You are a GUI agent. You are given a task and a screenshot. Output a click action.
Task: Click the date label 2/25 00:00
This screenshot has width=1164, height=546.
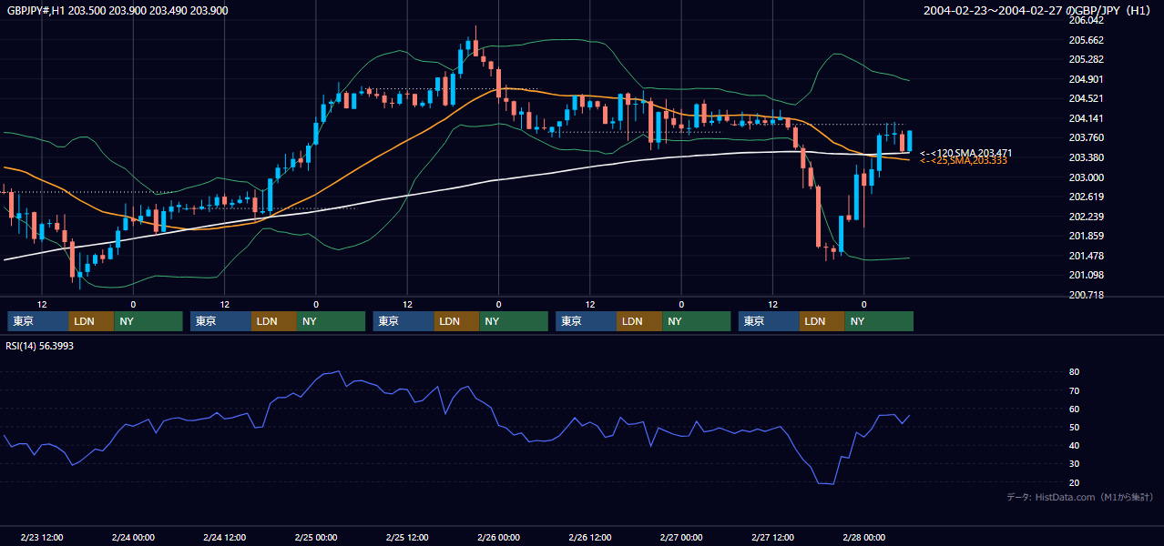(x=316, y=538)
